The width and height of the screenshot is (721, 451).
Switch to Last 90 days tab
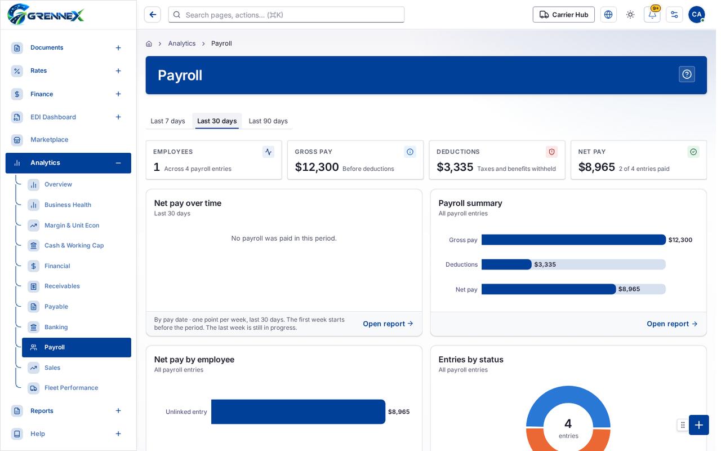point(268,121)
